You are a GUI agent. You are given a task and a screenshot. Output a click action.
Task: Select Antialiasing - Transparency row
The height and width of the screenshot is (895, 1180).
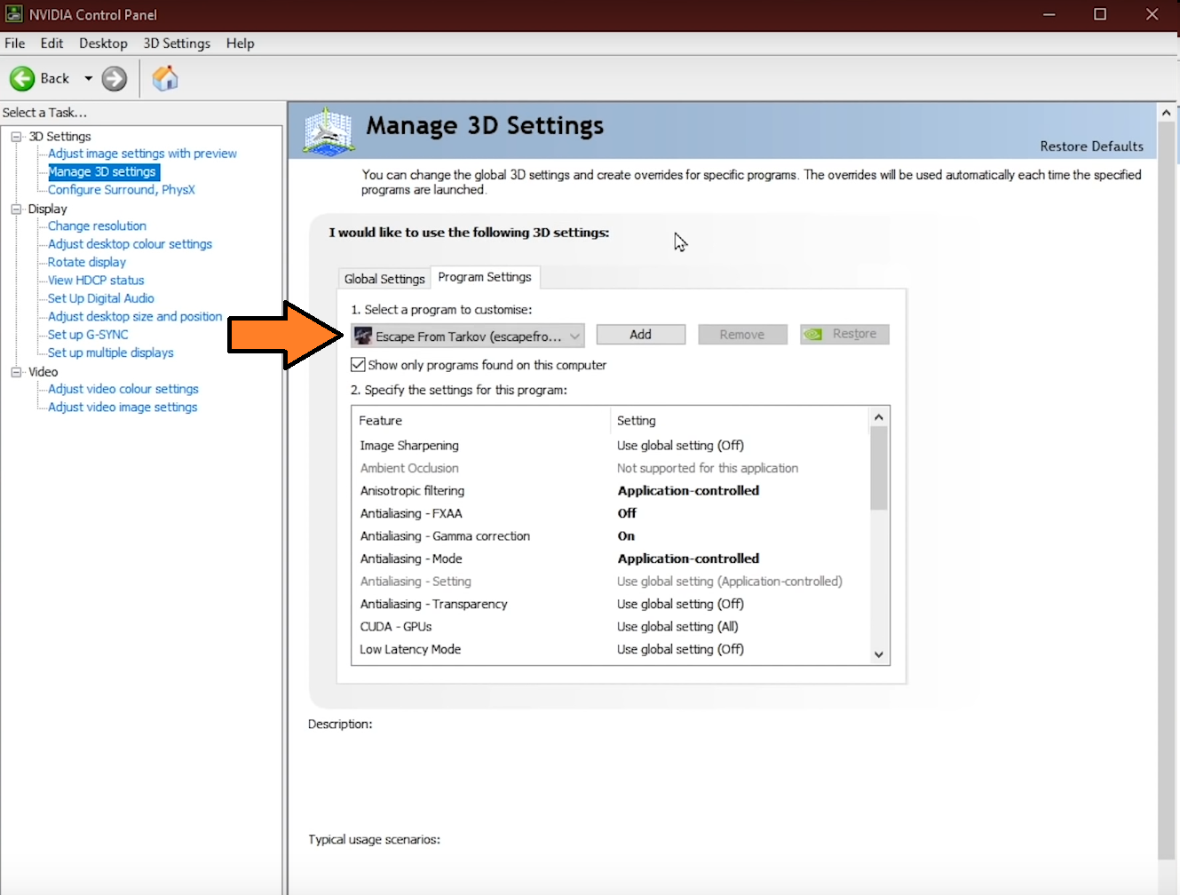coord(611,604)
